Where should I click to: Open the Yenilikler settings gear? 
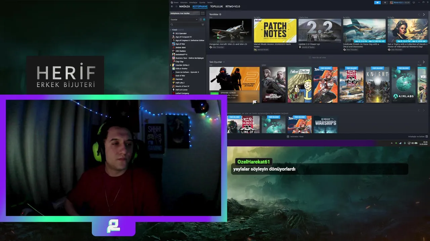tap(220, 14)
